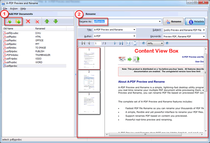
Task: Select the page 1 thumbnail
Action: pyautogui.click(x=89, y=59)
